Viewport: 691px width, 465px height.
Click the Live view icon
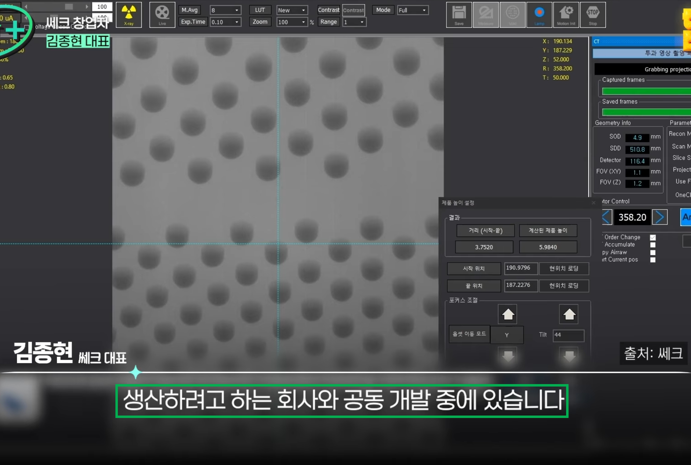coord(162,15)
